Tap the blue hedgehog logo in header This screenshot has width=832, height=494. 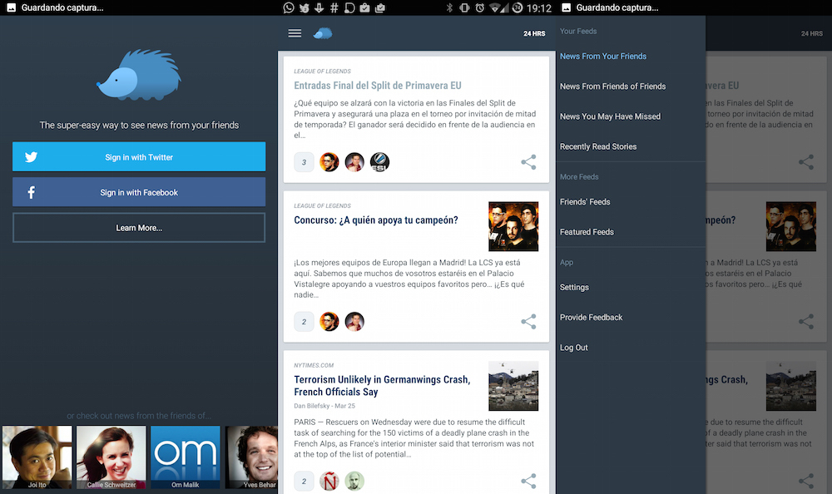[x=323, y=33]
